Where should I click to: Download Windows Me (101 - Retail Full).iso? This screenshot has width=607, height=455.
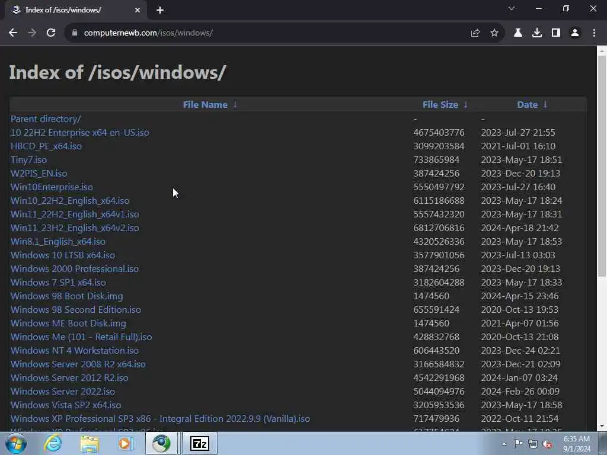81,337
